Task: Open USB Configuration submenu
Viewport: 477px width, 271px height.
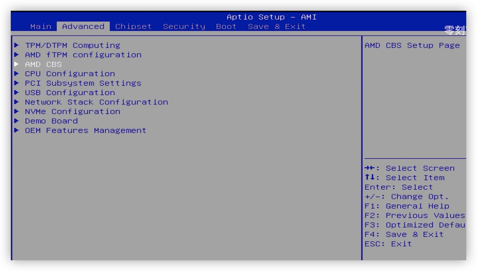Action: click(x=70, y=93)
